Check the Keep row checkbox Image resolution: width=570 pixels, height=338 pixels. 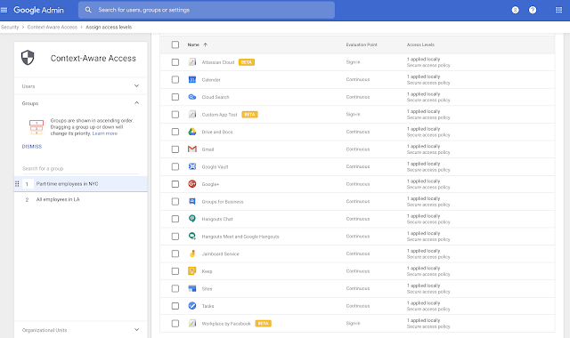point(175,271)
